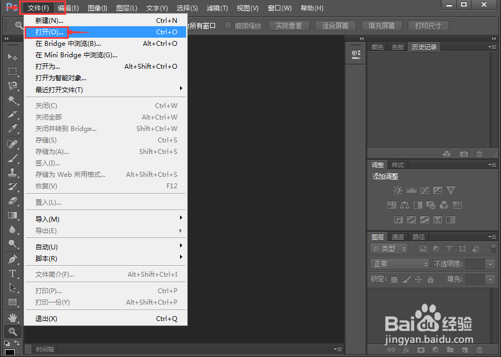Select the Lasso tool

click(x=13, y=85)
